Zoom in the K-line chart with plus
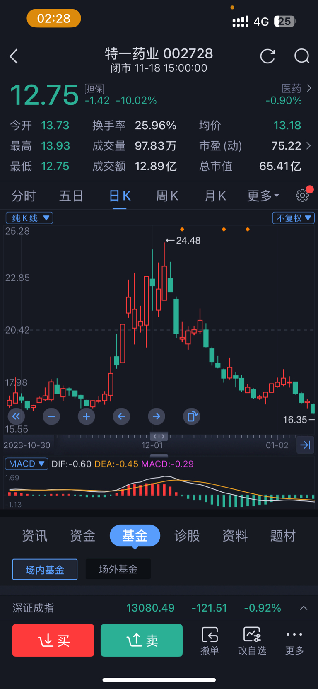Viewport: 318px width, 689px height. [x=86, y=416]
